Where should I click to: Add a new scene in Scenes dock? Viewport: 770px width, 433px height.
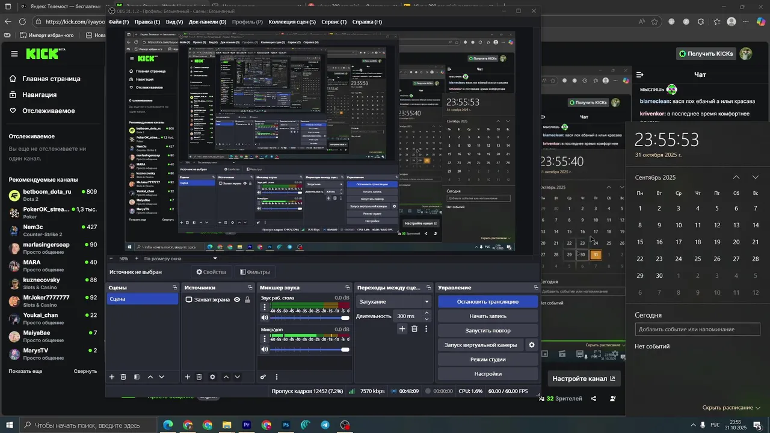click(112, 377)
